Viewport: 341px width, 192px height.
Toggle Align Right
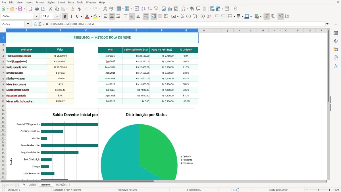(x=118, y=16)
